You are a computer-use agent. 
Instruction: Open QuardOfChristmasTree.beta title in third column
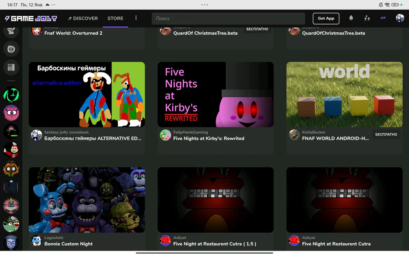click(334, 33)
